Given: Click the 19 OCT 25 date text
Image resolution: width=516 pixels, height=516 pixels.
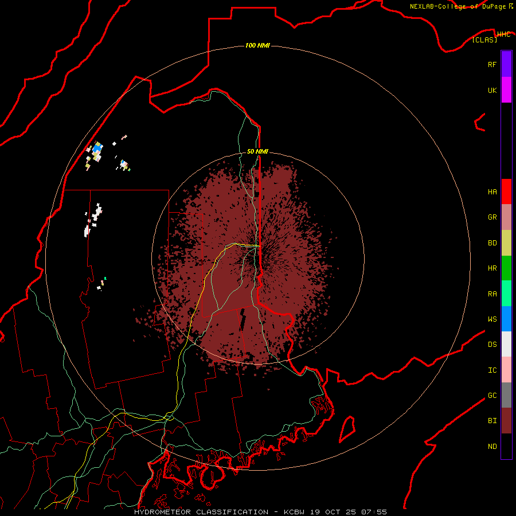Looking at the screenshot, I should coord(333,512).
